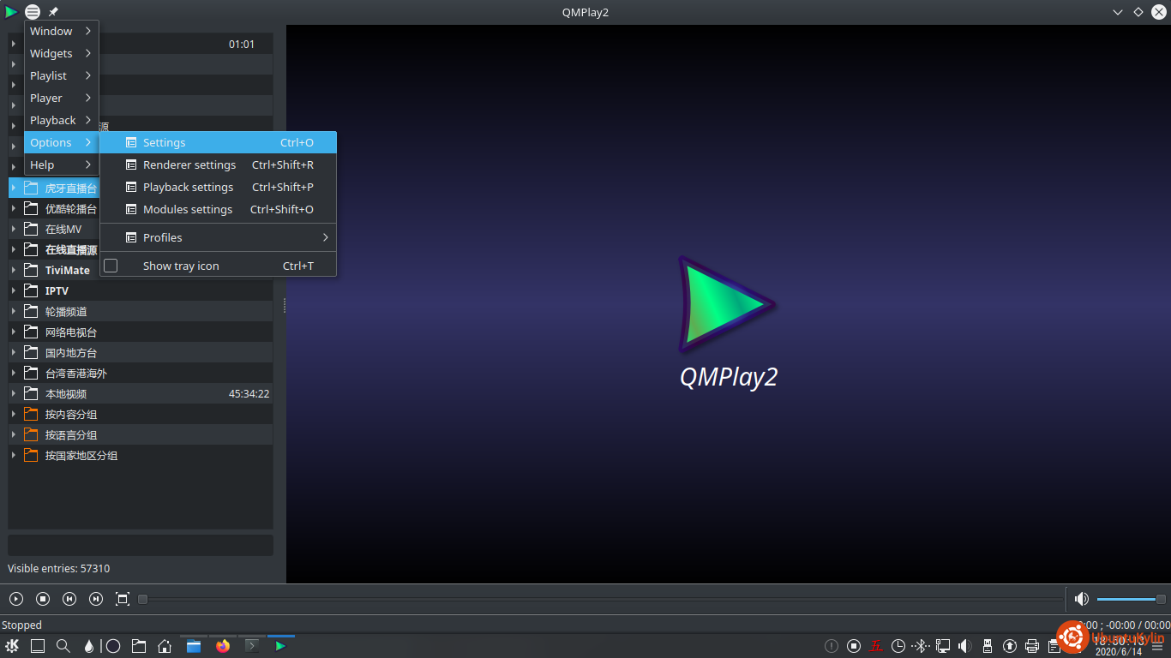Viewport: 1171px width, 658px height.
Task: Click the folder icon of 在线直播源
Action: coord(31,249)
